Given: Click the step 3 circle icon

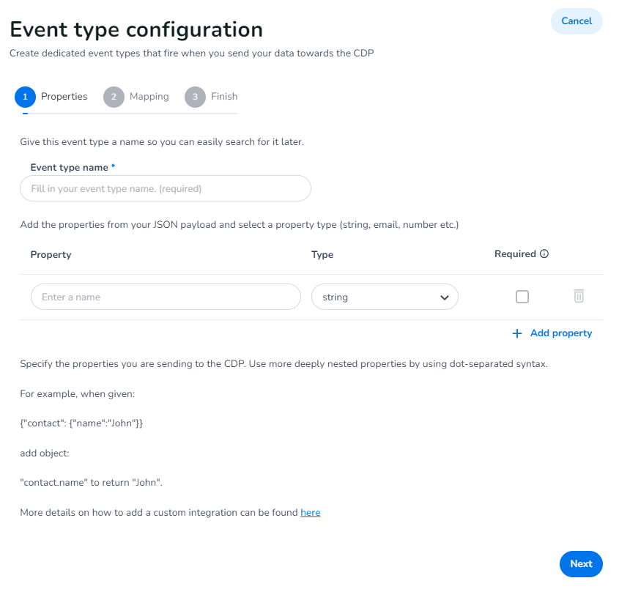Looking at the screenshot, I should pos(195,97).
